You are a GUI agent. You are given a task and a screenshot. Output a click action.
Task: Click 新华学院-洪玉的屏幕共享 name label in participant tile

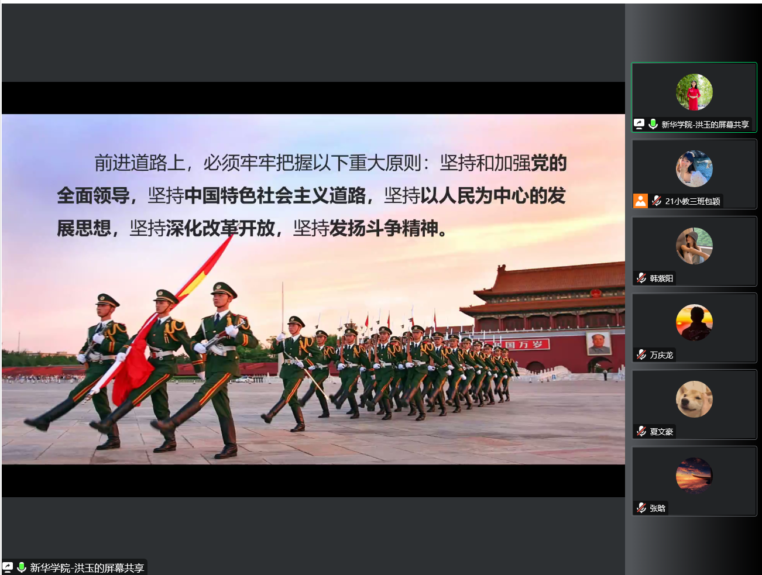pyautogui.click(x=705, y=125)
